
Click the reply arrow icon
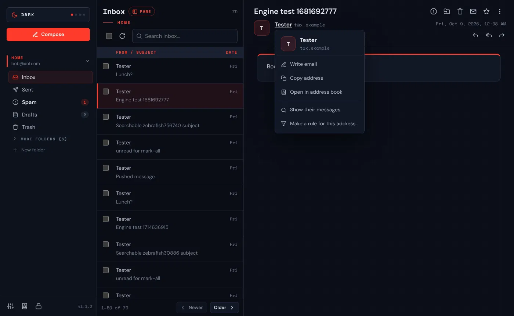(475, 35)
